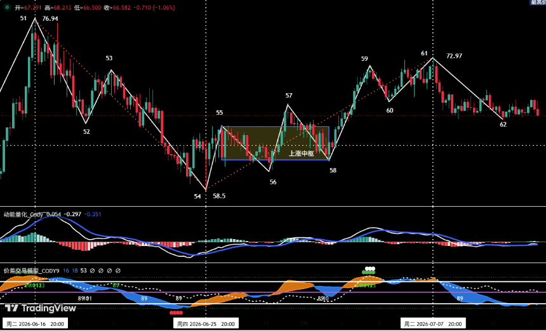Click the 上涨中枢 rectangle label

pyautogui.click(x=302, y=153)
